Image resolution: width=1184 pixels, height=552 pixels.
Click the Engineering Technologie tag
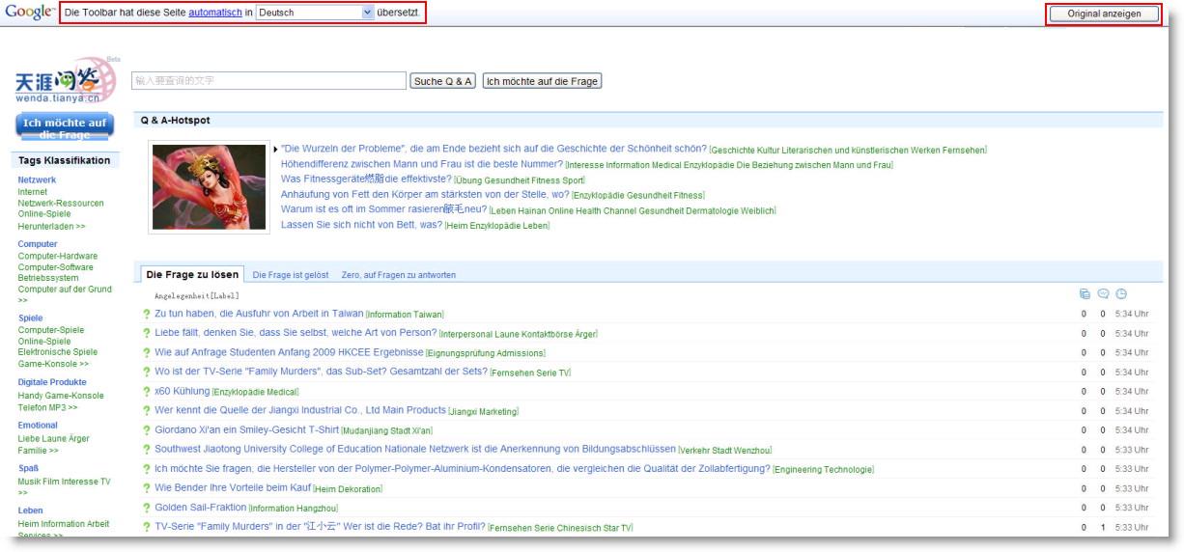point(824,469)
